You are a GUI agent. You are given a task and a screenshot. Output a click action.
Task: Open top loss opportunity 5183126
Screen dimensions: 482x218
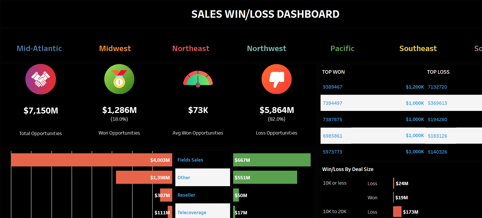tap(437, 136)
